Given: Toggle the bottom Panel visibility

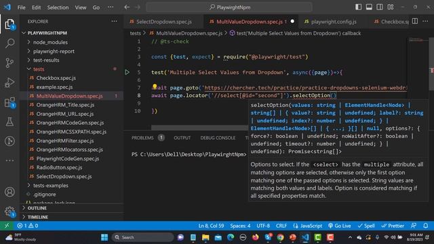Looking at the screenshot, I should tap(369, 7).
